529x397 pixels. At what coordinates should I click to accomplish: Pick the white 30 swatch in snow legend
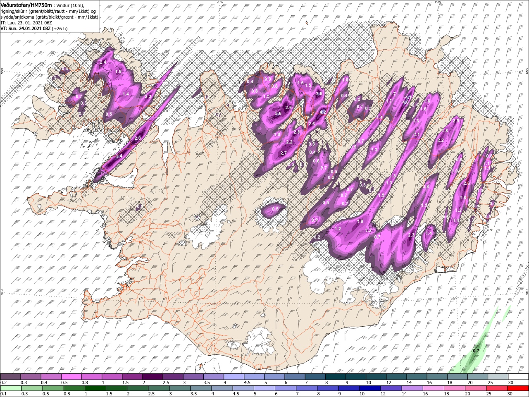(x=518, y=377)
